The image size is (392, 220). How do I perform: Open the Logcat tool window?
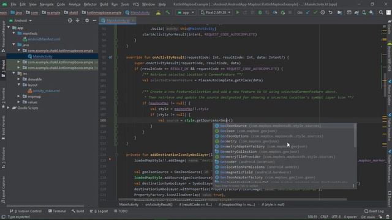tap(99, 211)
